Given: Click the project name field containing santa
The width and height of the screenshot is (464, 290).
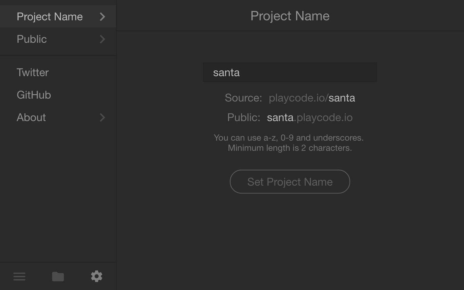Looking at the screenshot, I should pyautogui.click(x=290, y=72).
